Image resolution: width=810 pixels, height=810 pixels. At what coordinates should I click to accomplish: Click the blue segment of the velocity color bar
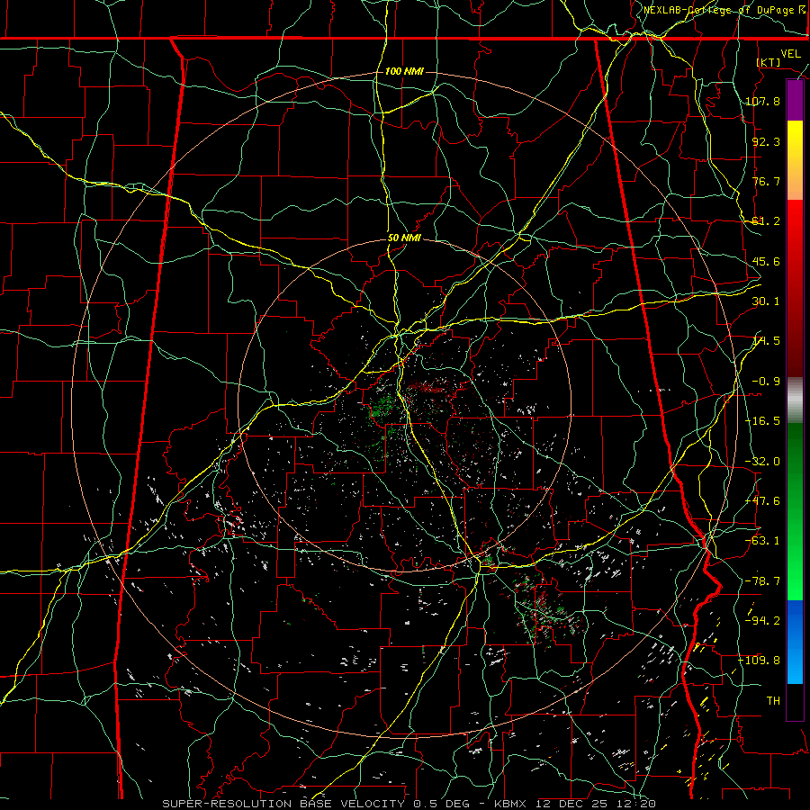795,642
